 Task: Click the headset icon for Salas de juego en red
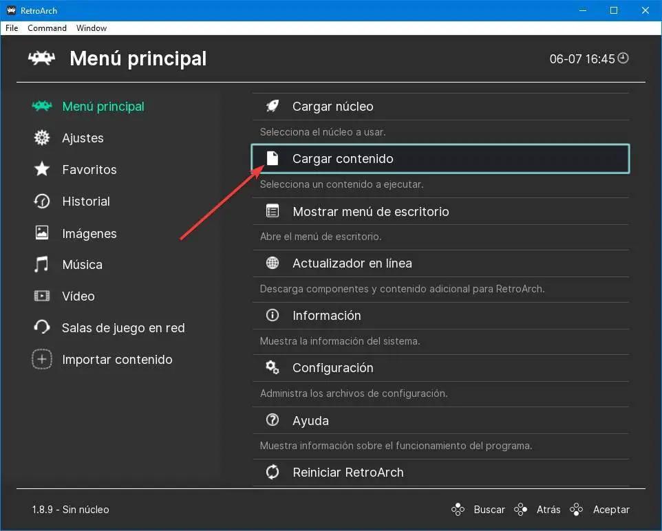pos(42,327)
